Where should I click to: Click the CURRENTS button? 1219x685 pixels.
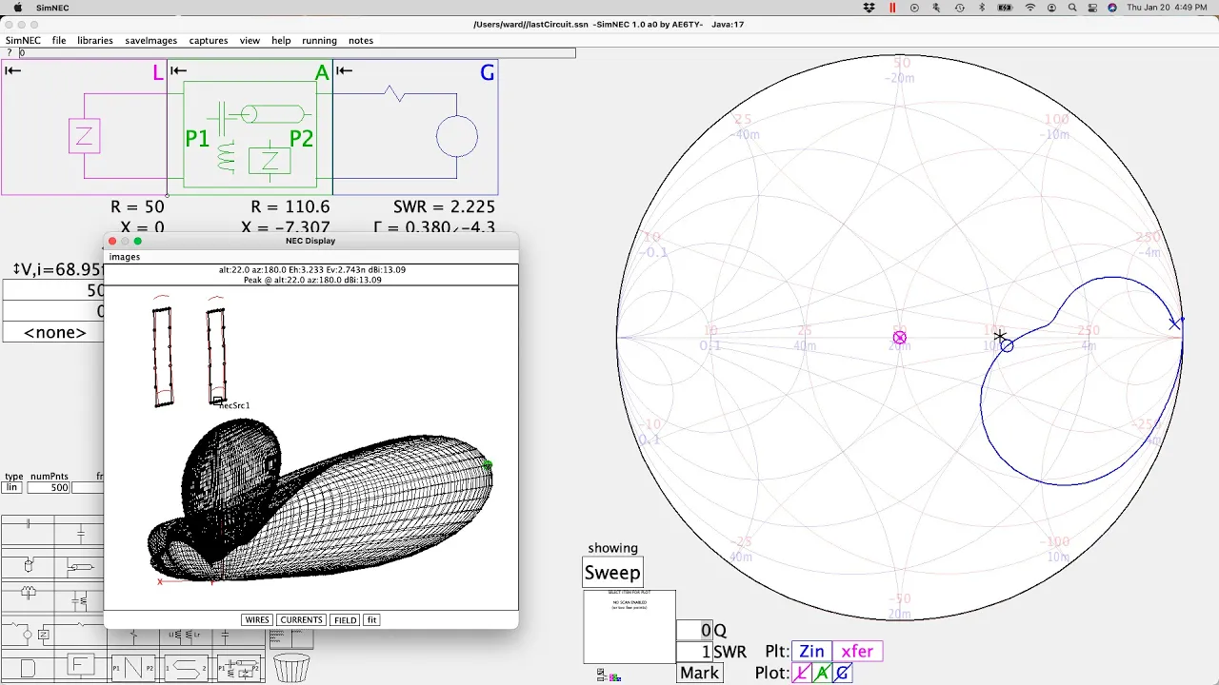(x=301, y=620)
